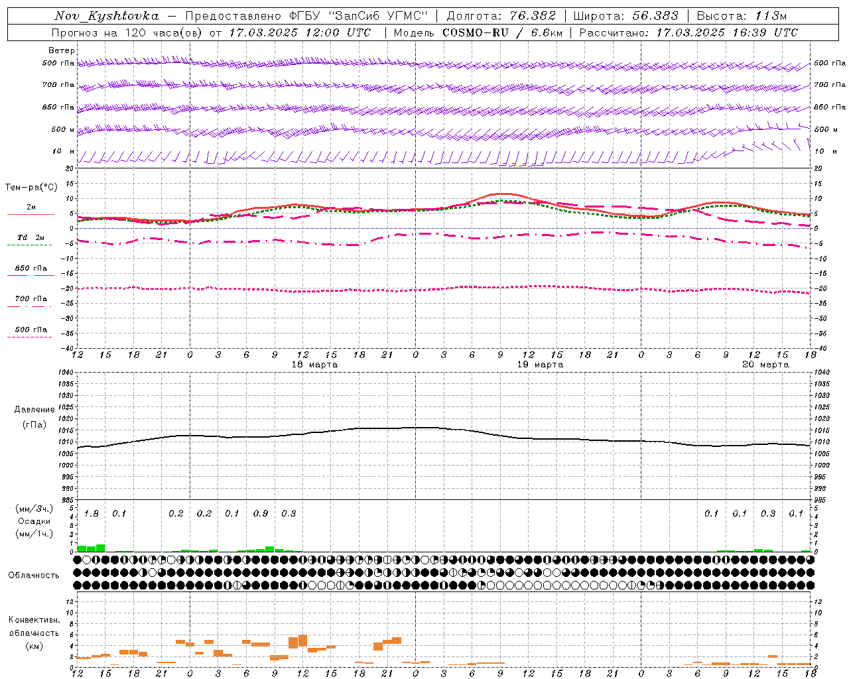The image size is (849, 679).
Task: Select the 'Предоставлено ФГБУ "ЗапСиб УГМС"' text
Action: pos(306,16)
